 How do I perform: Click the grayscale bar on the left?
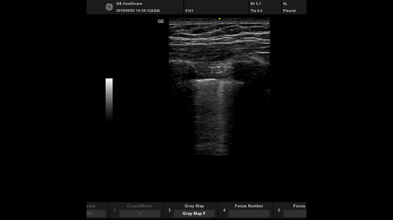pos(109,99)
